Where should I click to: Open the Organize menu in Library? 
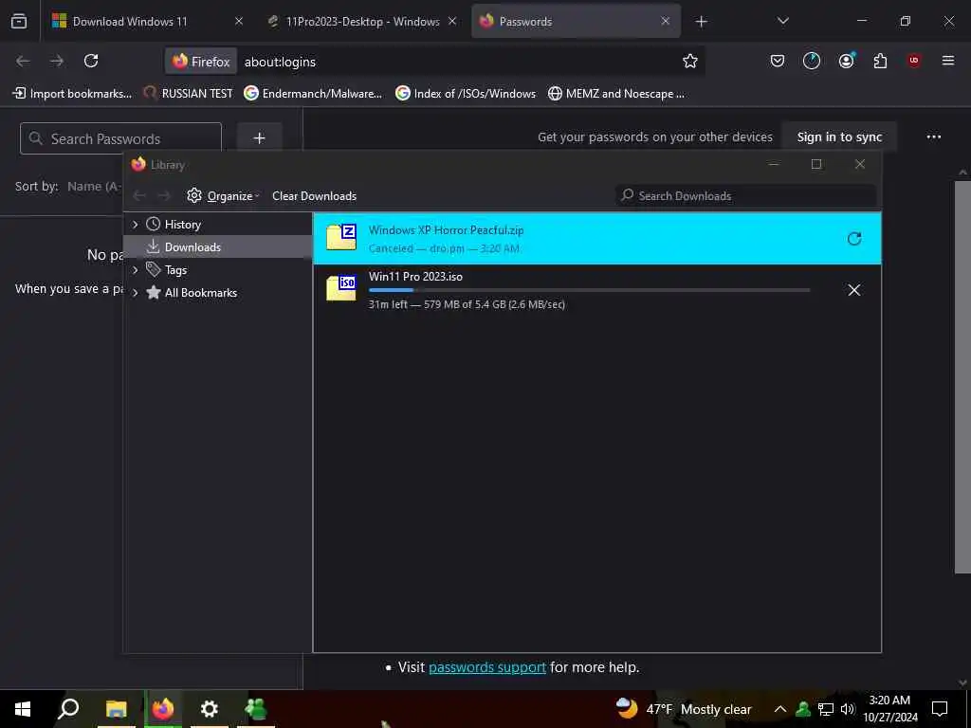(223, 195)
